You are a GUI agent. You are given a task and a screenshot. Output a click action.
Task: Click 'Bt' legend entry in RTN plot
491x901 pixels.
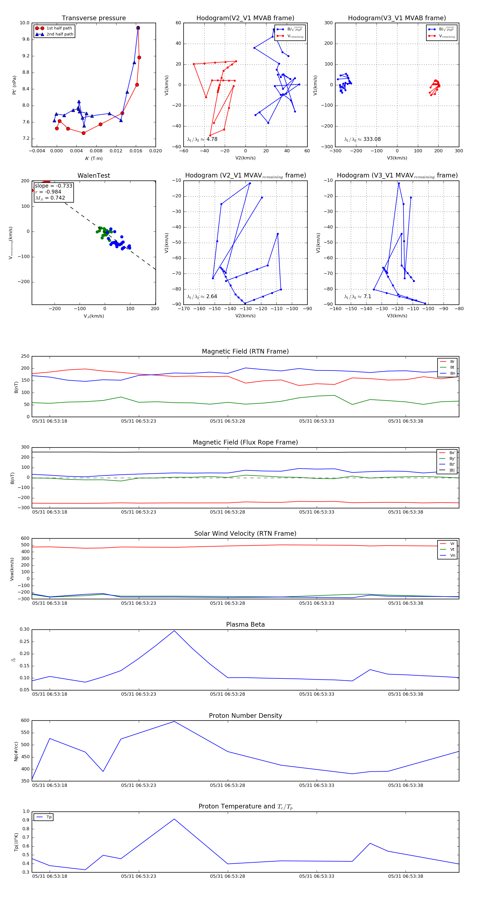pyautogui.click(x=447, y=367)
